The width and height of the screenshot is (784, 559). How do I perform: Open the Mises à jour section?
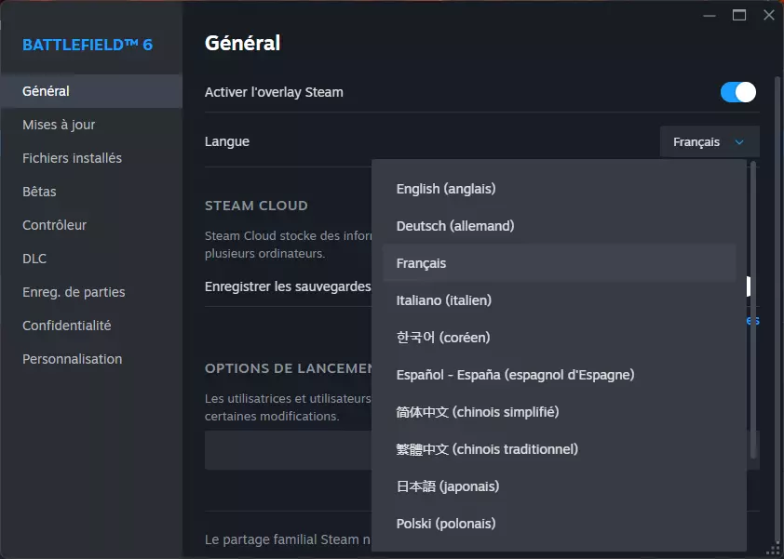click(60, 125)
